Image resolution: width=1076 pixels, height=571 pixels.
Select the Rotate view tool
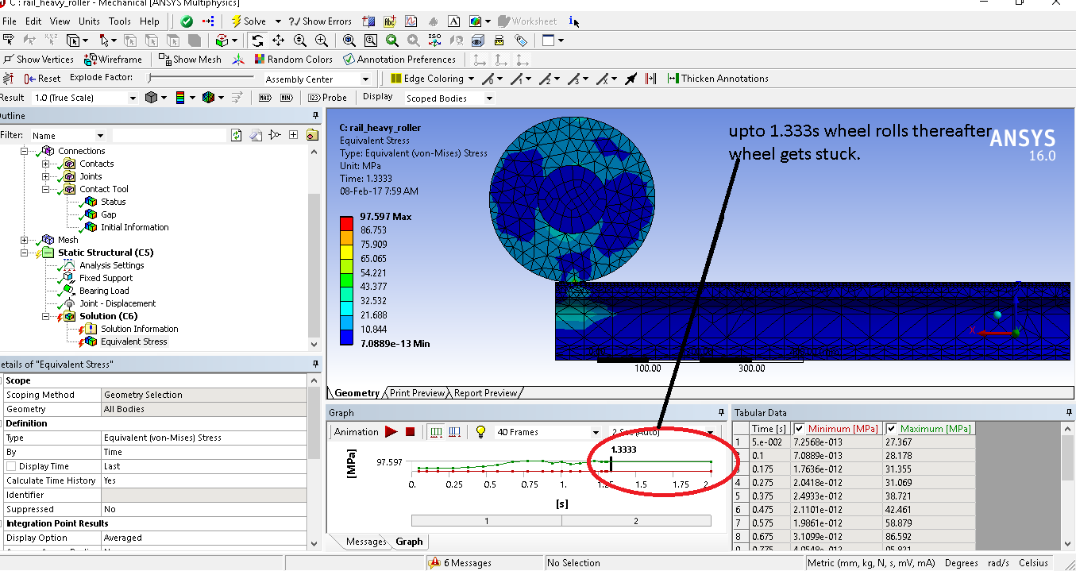[257, 41]
